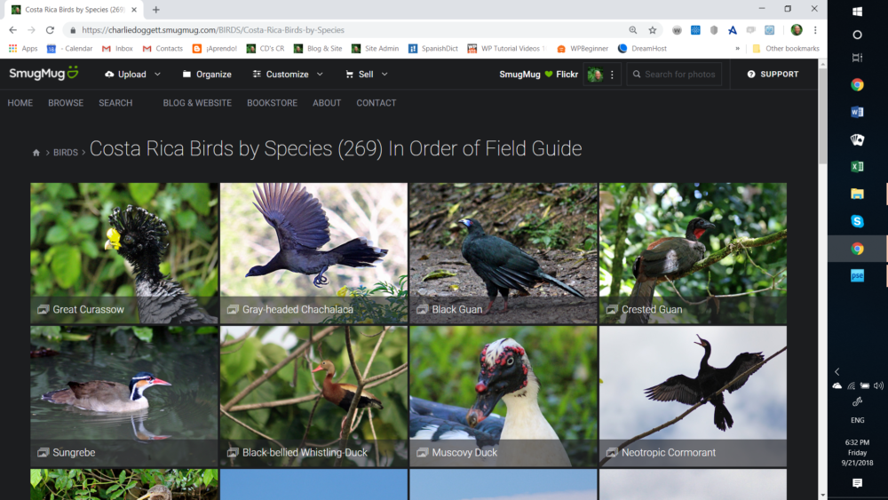Bookmark this page with star icon

(x=653, y=30)
